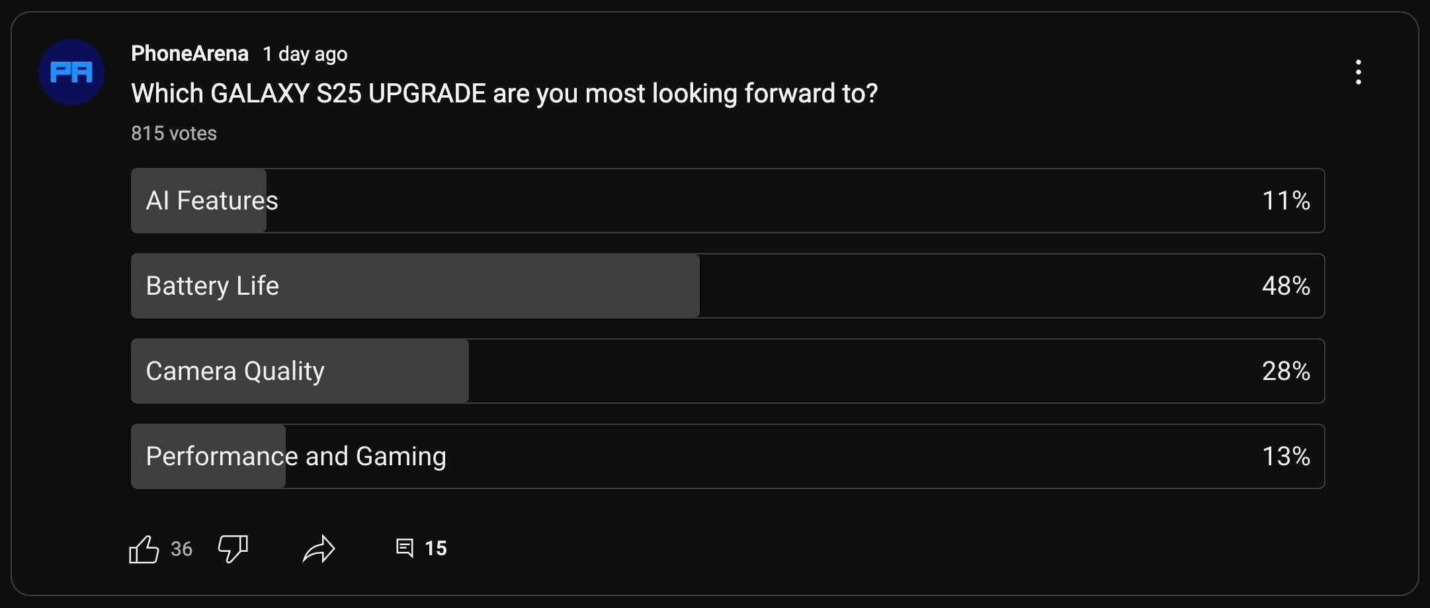Click the 48% result for Battery Life
This screenshot has width=1430, height=608.
(x=1285, y=286)
